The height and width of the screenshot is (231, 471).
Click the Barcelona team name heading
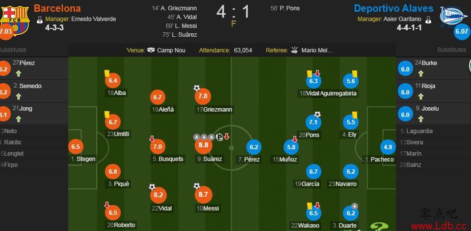(x=57, y=8)
